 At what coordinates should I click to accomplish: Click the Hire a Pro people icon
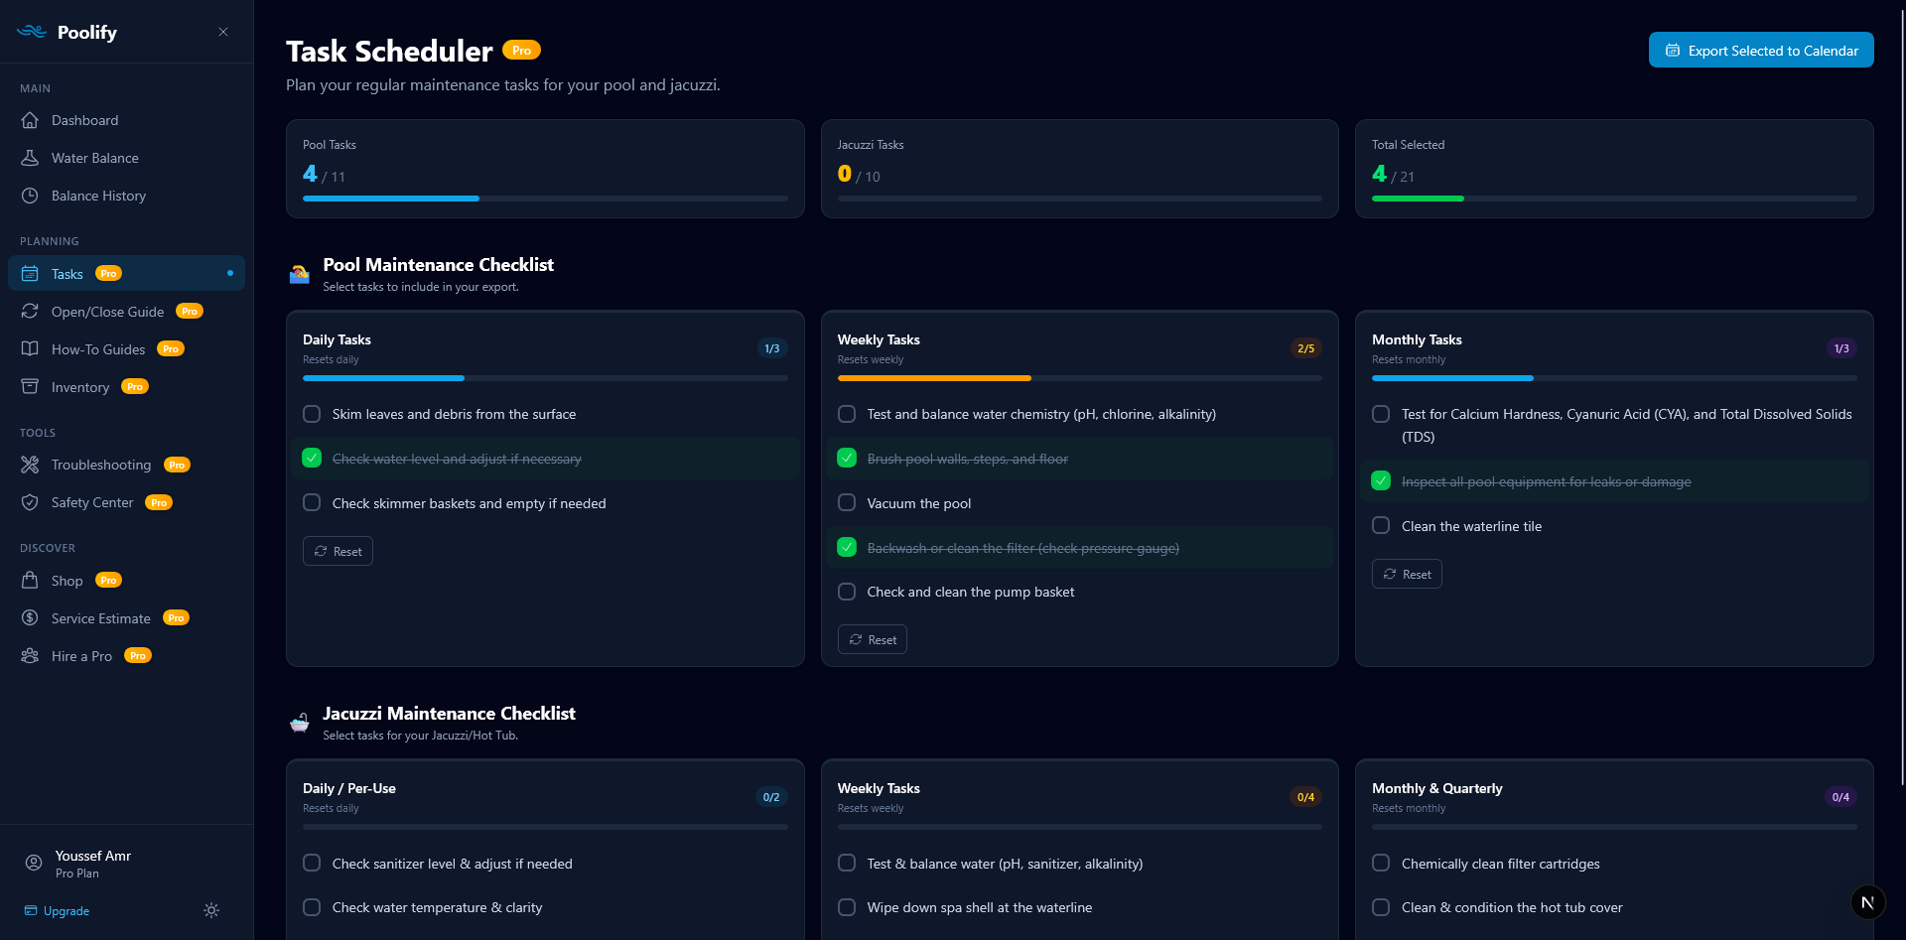click(30, 655)
